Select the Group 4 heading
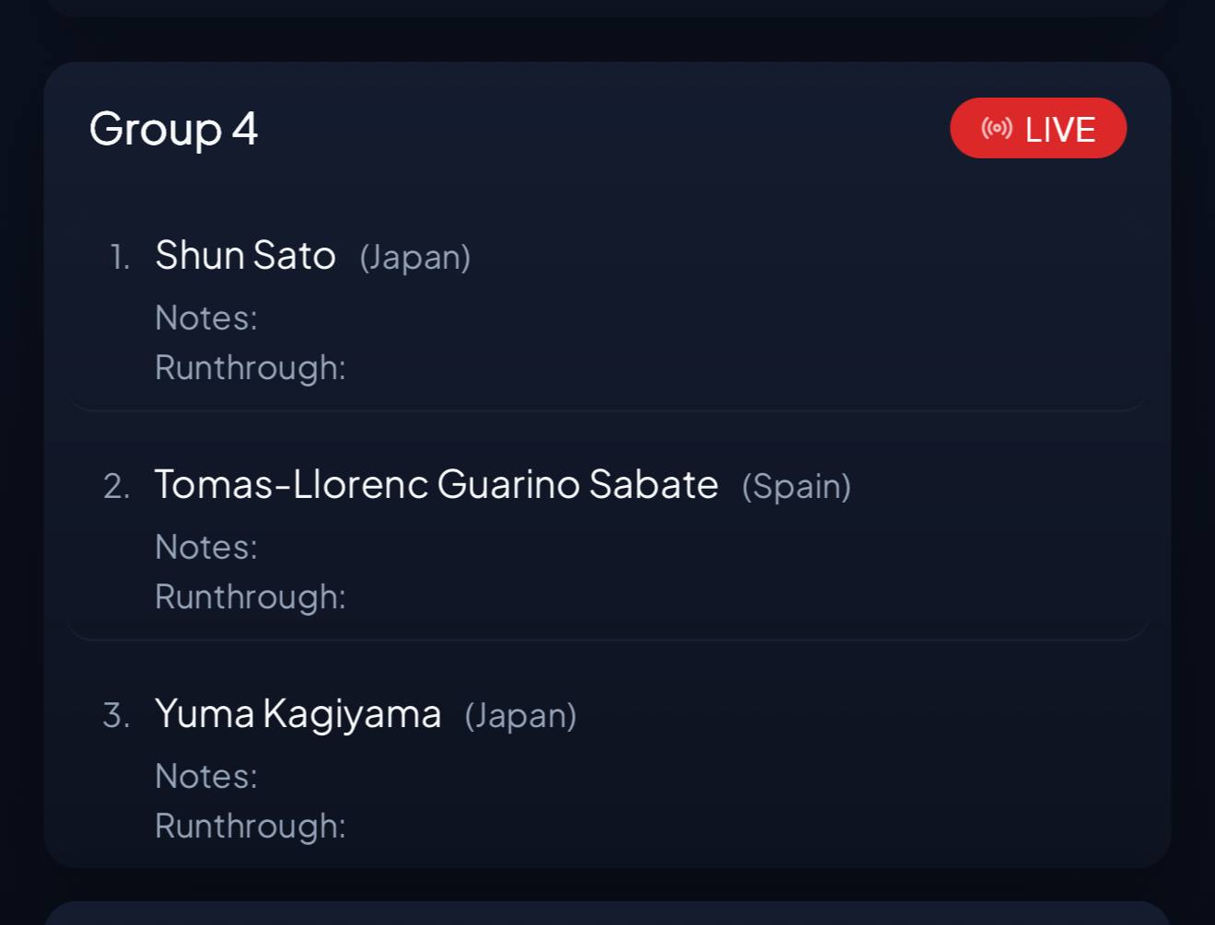This screenshot has width=1215, height=925. click(173, 129)
